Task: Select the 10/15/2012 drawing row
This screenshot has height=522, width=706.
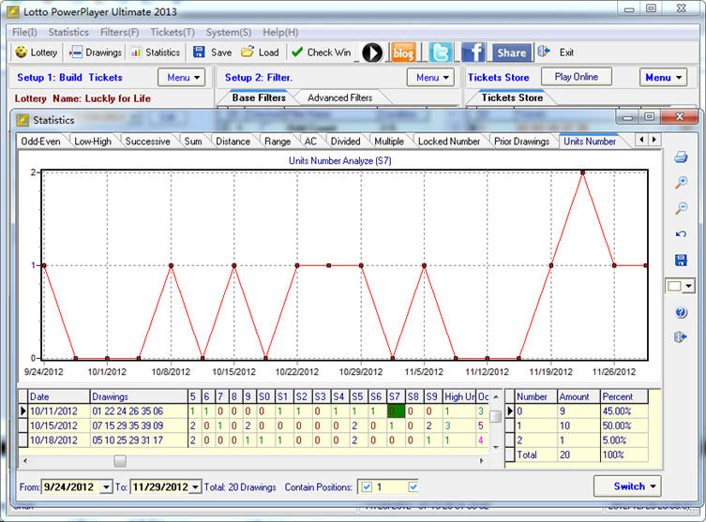Action: coord(254,425)
